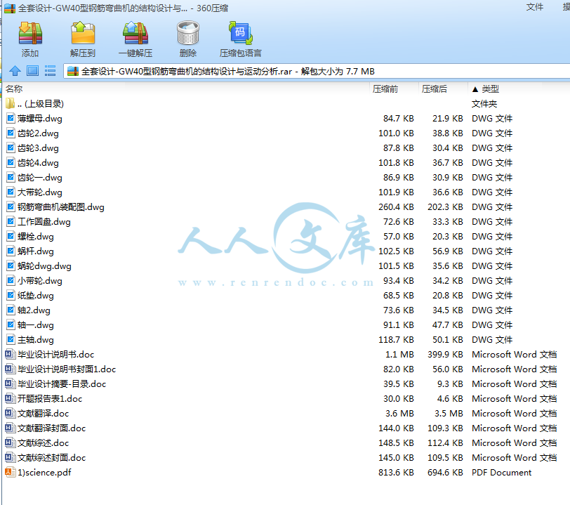Select the parent folder icon 上级目录
The height and width of the screenshot is (505, 570).
(x=10, y=104)
